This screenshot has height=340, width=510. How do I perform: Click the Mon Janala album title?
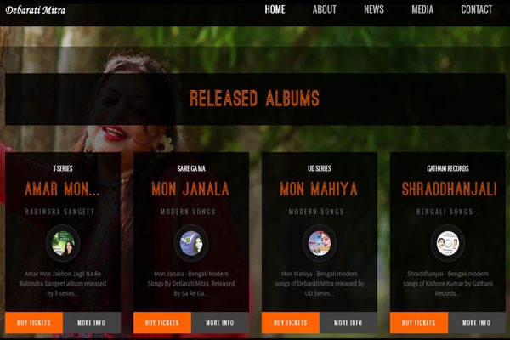click(x=190, y=189)
